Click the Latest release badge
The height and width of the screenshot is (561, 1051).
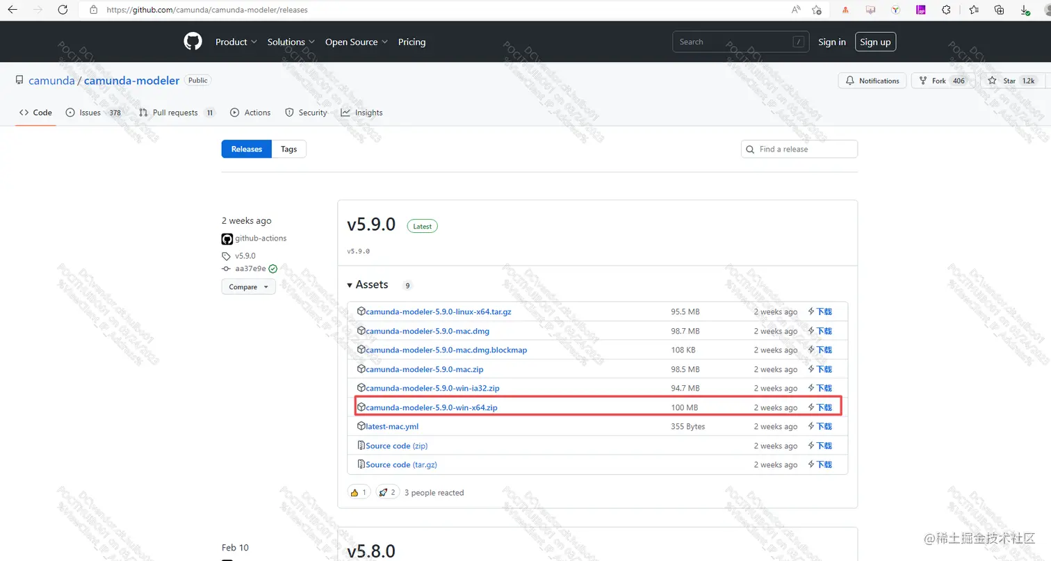pos(422,226)
